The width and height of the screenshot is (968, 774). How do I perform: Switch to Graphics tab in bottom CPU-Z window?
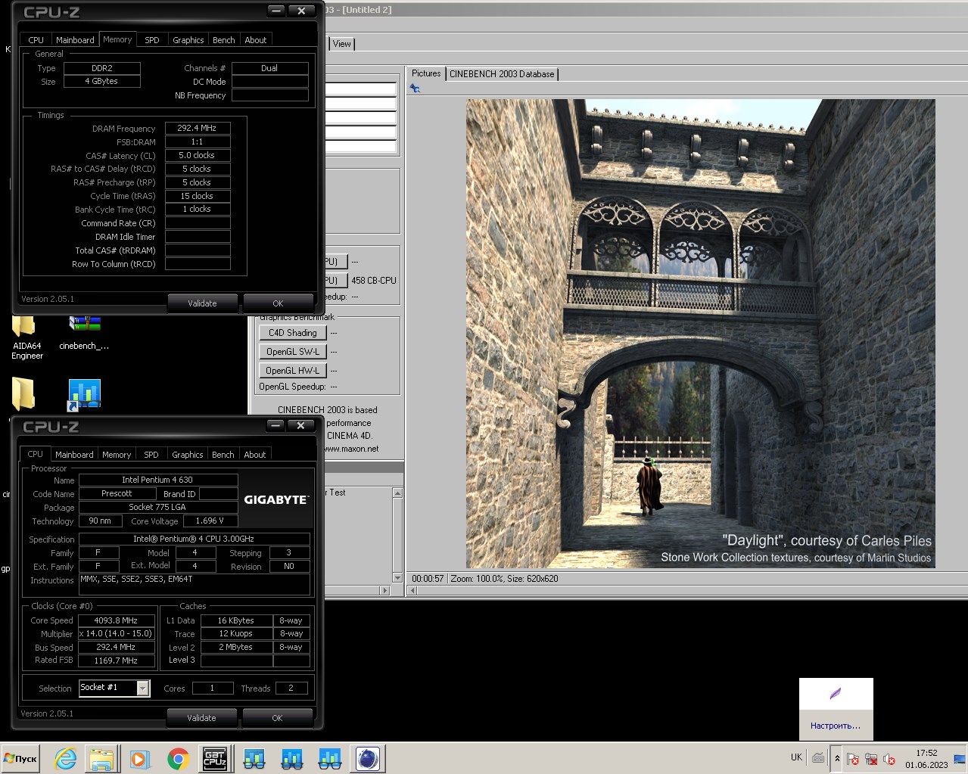point(188,455)
